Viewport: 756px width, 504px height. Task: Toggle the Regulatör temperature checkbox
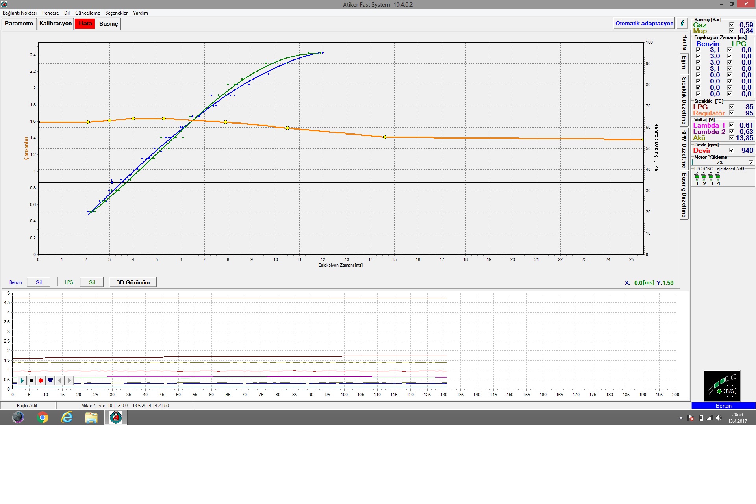pyautogui.click(x=732, y=113)
